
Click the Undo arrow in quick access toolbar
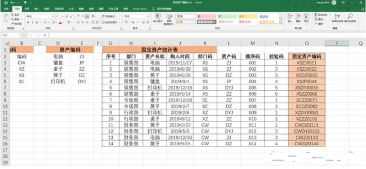click(11, 3)
